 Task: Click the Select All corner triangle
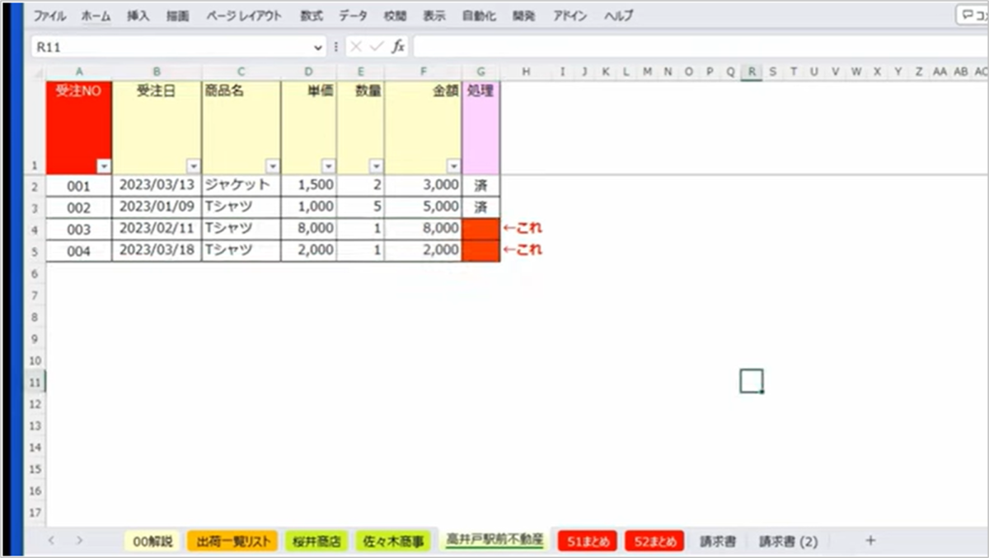click(37, 72)
